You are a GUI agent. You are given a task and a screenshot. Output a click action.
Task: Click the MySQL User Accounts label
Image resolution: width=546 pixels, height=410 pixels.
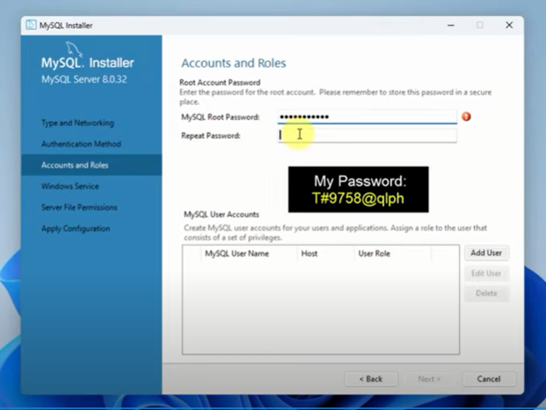(x=222, y=215)
